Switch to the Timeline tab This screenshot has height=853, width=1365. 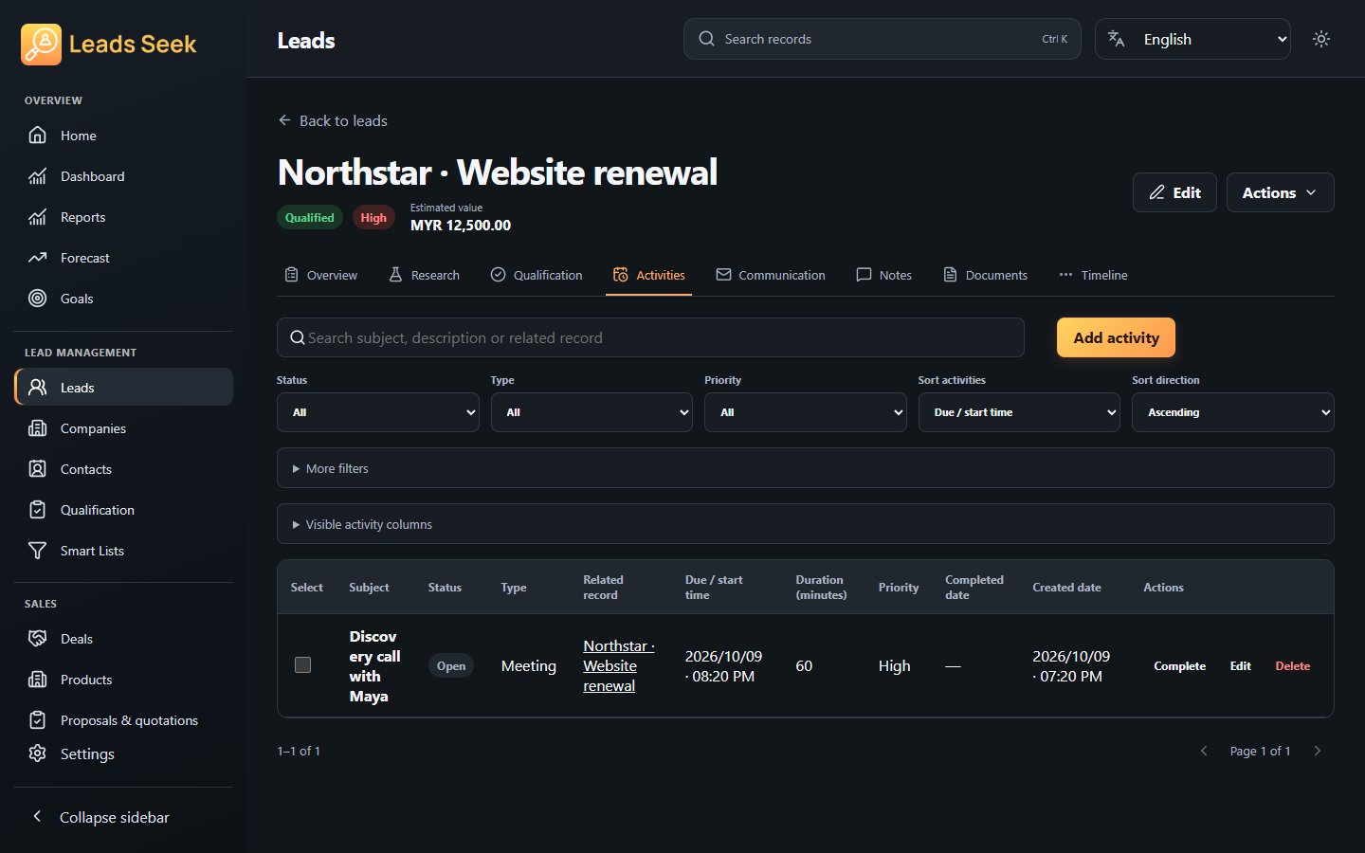pyautogui.click(x=1093, y=275)
